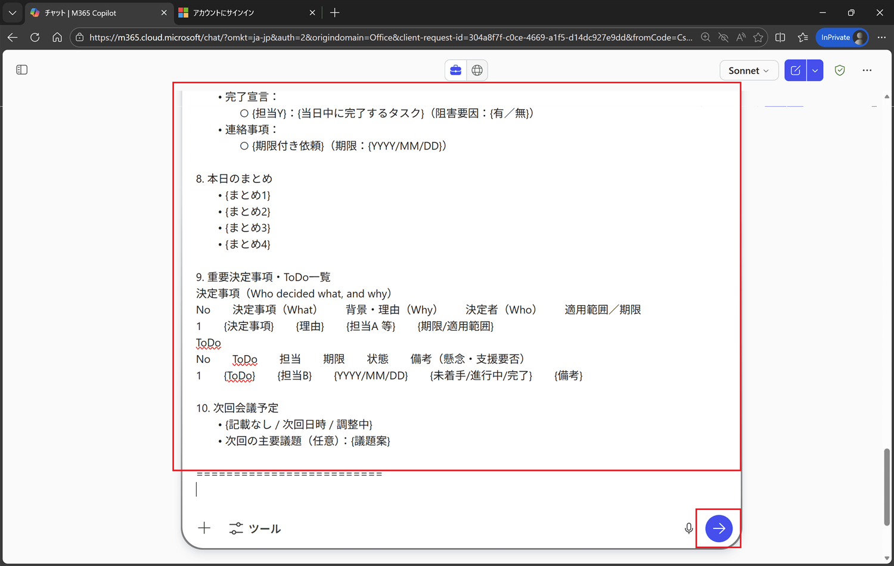Activate voice input with the microphone icon

click(x=688, y=528)
